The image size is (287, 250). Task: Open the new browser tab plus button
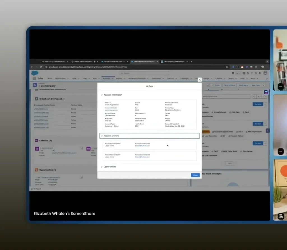tap(191, 61)
